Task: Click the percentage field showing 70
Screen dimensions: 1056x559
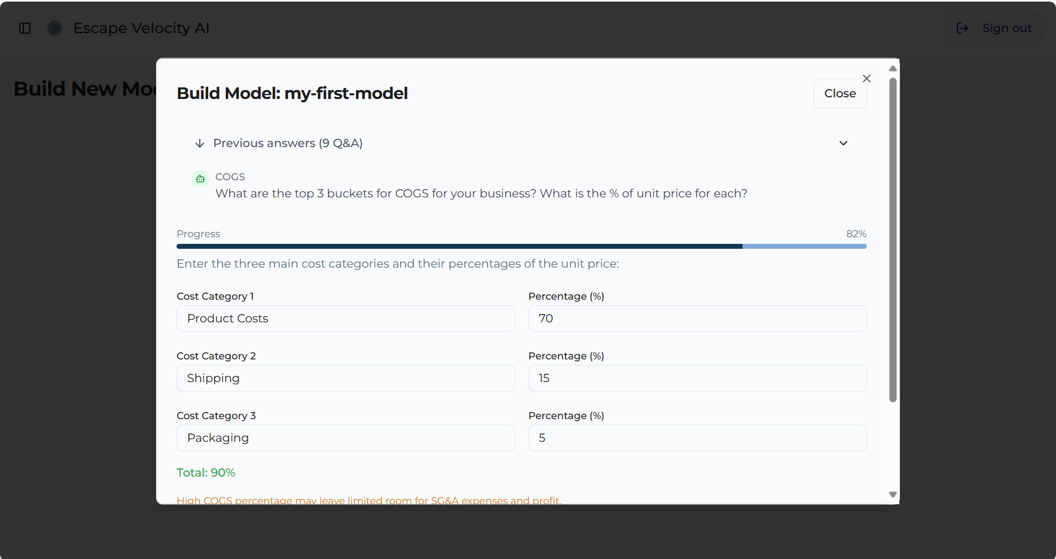Action: pos(697,318)
